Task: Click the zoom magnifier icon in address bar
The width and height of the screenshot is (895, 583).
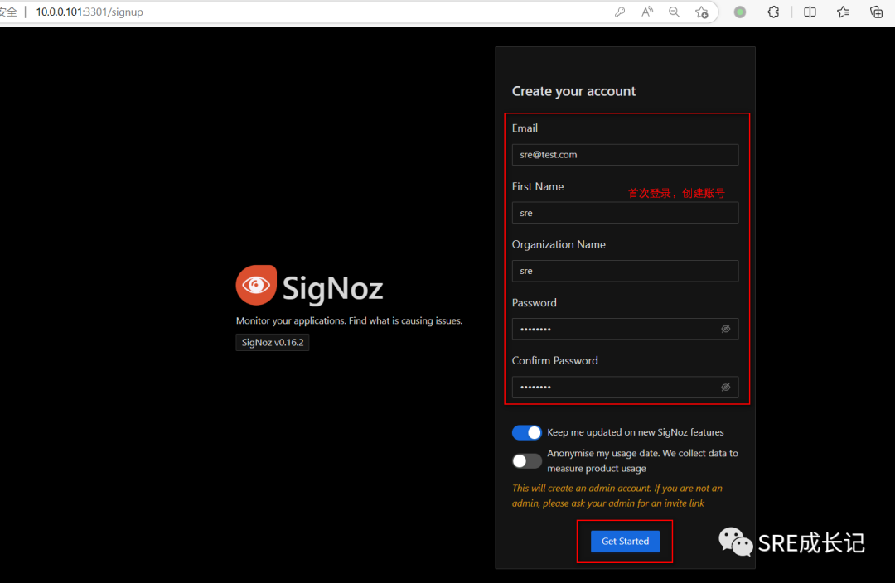Action: tap(674, 12)
